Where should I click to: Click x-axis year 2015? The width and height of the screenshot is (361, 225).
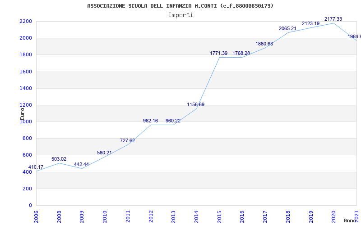(219, 216)
